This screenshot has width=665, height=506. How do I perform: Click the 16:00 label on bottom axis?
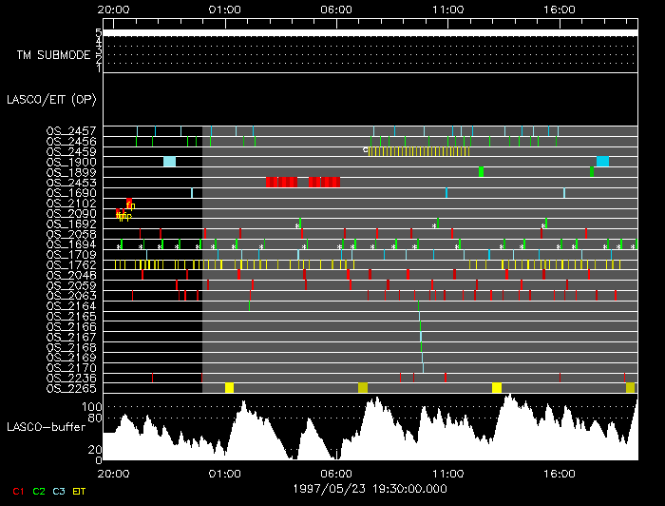pos(560,474)
